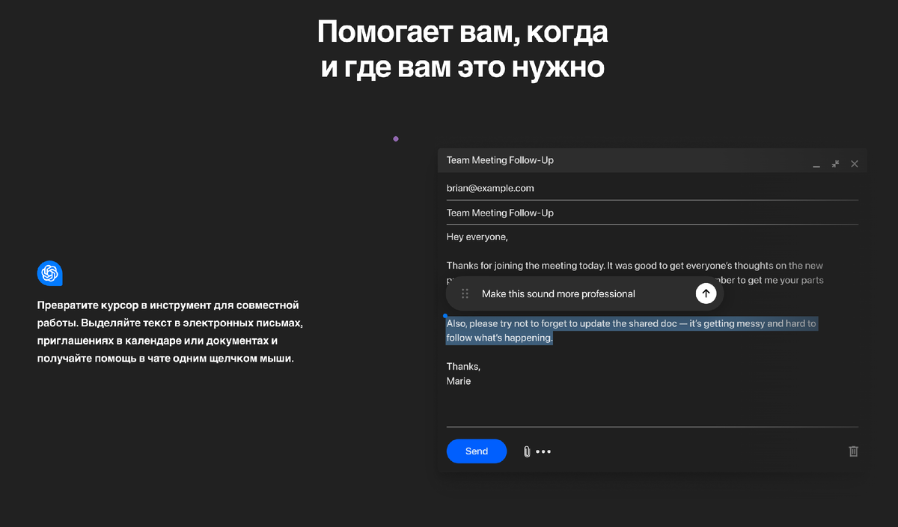Submit prompt with the up-arrow button
Image resolution: width=898 pixels, height=527 pixels.
pyautogui.click(x=706, y=293)
